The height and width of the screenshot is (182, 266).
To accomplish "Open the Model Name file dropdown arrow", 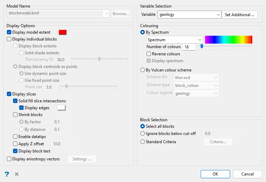I will pyautogui.click(x=106, y=14).
